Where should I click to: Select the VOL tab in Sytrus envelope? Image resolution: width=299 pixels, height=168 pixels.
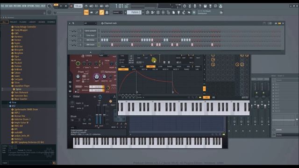point(132,66)
